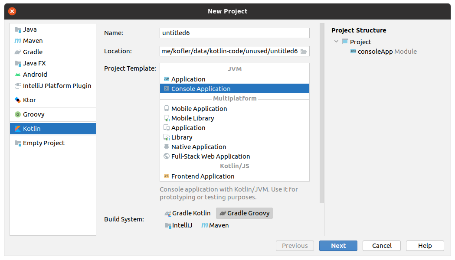Viewport: 455px width, 260px height.
Task: Choose Gradle project type
Action: (x=53, y=52)
